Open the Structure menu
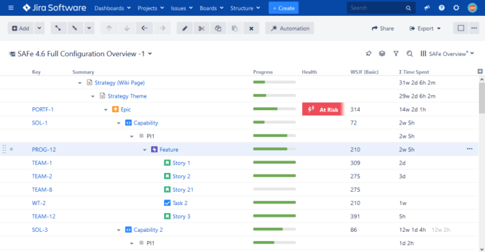 coord(245,8)
